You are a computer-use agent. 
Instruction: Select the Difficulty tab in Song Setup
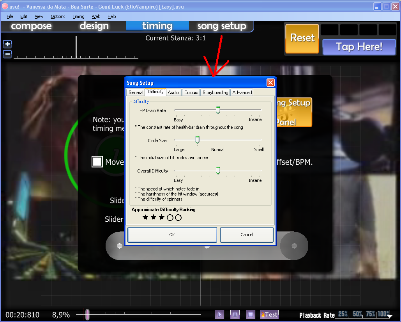(155, 92)
